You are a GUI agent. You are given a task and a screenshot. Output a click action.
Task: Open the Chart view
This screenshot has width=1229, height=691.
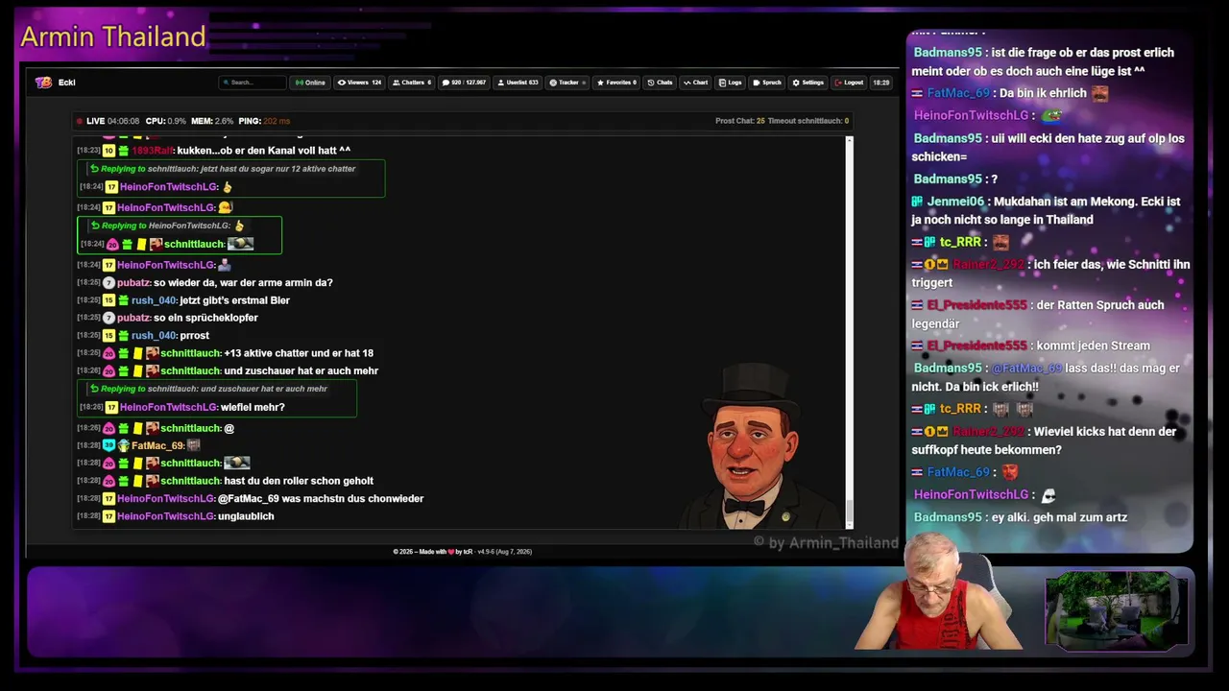(695, 83)
